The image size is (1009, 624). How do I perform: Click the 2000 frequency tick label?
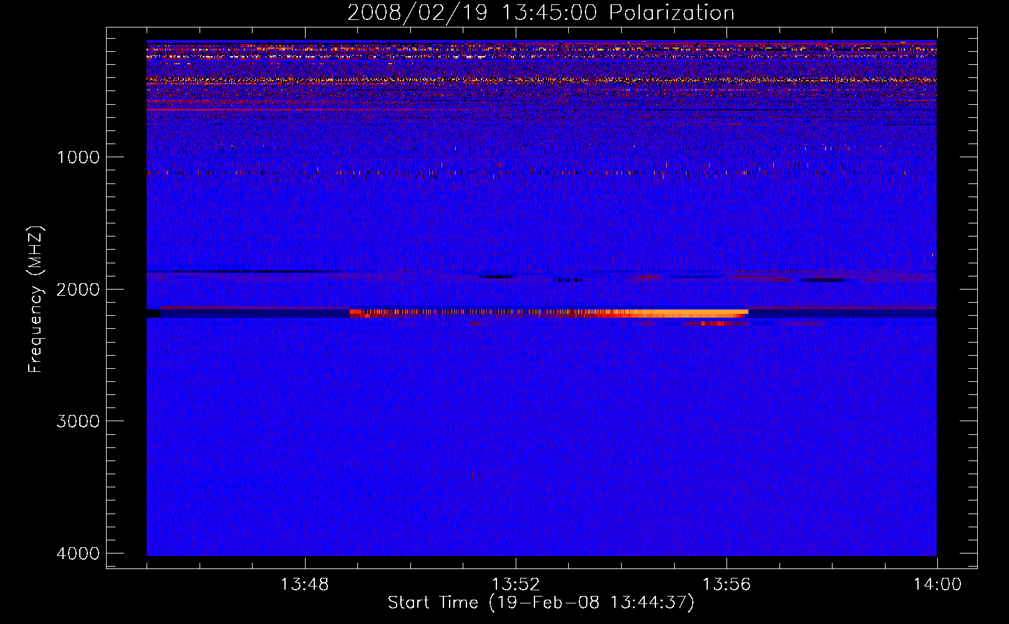[78, 290]
